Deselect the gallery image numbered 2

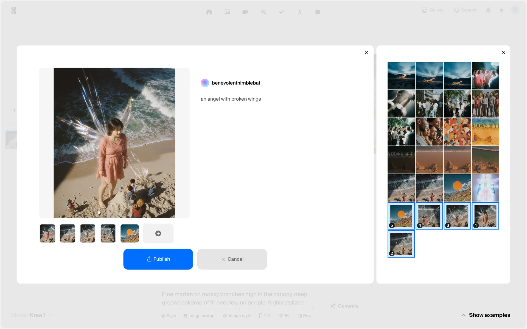click(x=401, y=244)
